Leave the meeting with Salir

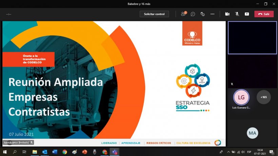pyautogui.click(x=264, y=14)
